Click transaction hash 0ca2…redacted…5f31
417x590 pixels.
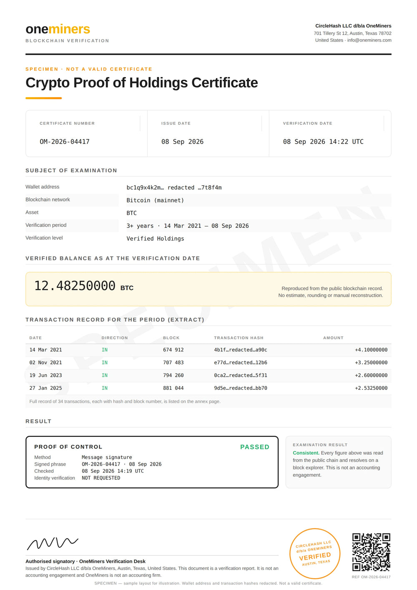pos(241,376)
